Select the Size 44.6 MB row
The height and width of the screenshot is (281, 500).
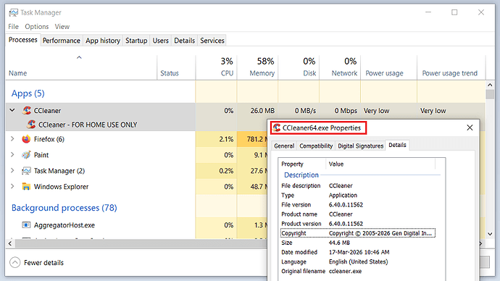pyautogui.click(x=357, y=243)
